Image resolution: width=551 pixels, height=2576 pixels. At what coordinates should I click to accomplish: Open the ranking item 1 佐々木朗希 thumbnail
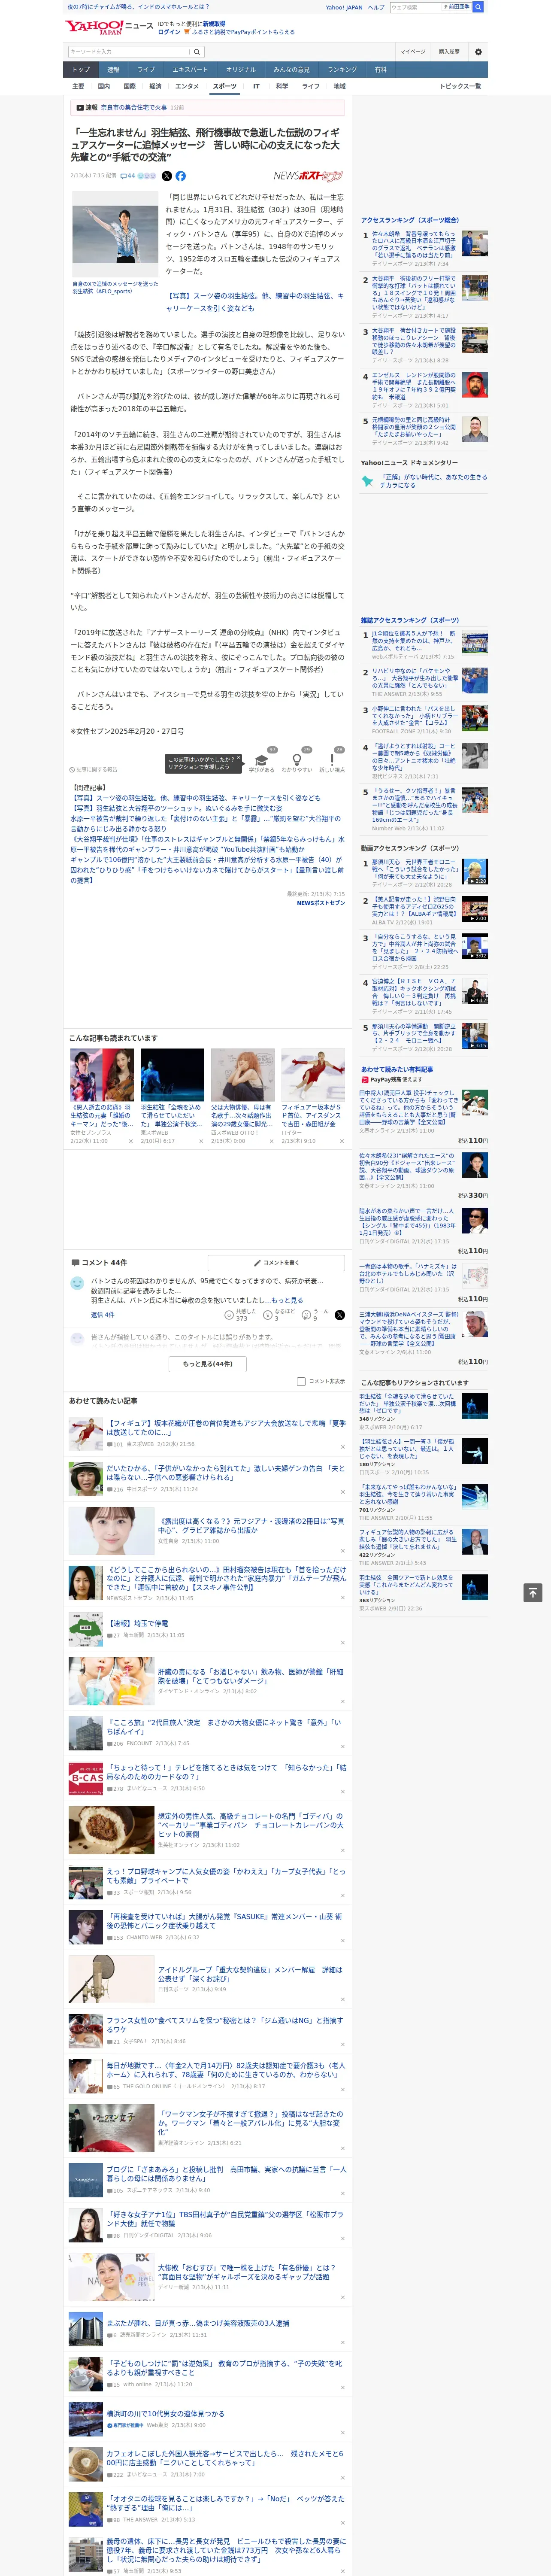click(475, 244)
